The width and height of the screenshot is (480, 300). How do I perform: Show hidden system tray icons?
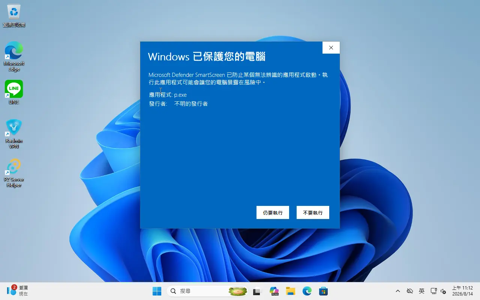click(398, 291)
